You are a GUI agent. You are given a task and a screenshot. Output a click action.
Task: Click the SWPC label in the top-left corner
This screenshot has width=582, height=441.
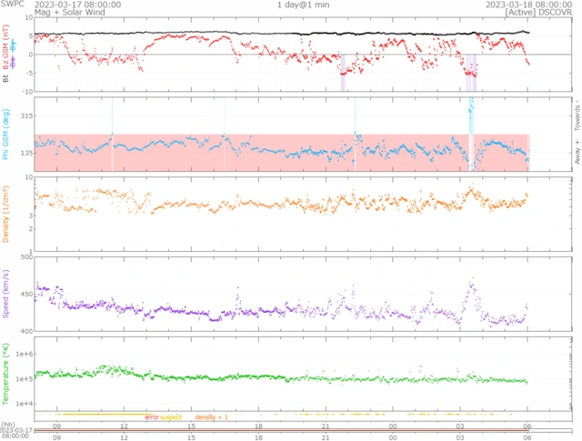pos(12,5)
